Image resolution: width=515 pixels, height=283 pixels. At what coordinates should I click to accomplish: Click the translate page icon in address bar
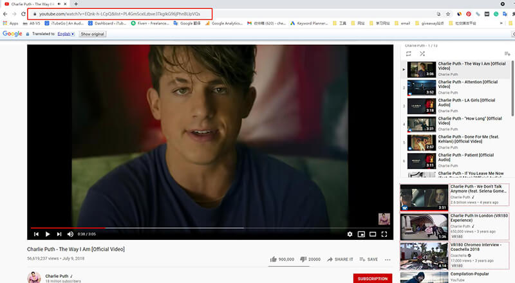439,14
